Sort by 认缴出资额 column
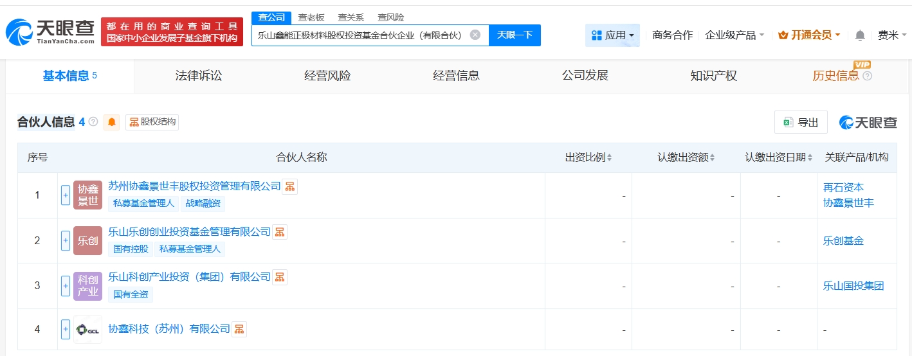Viewport: 912px width, 356px height. [686, 157]
